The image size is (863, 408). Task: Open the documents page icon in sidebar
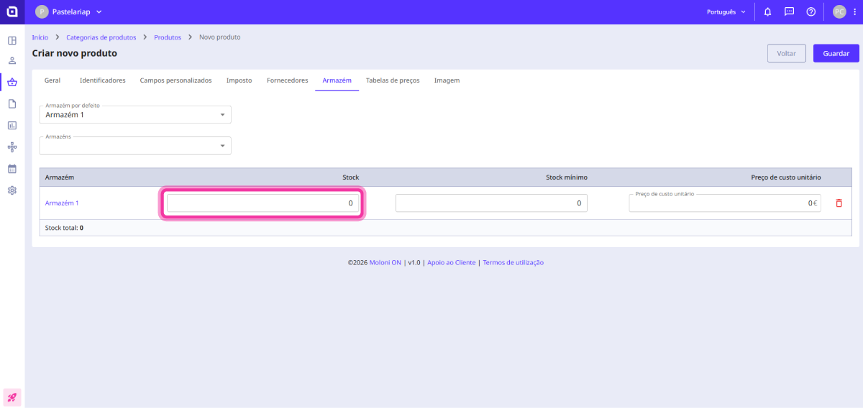12,104
